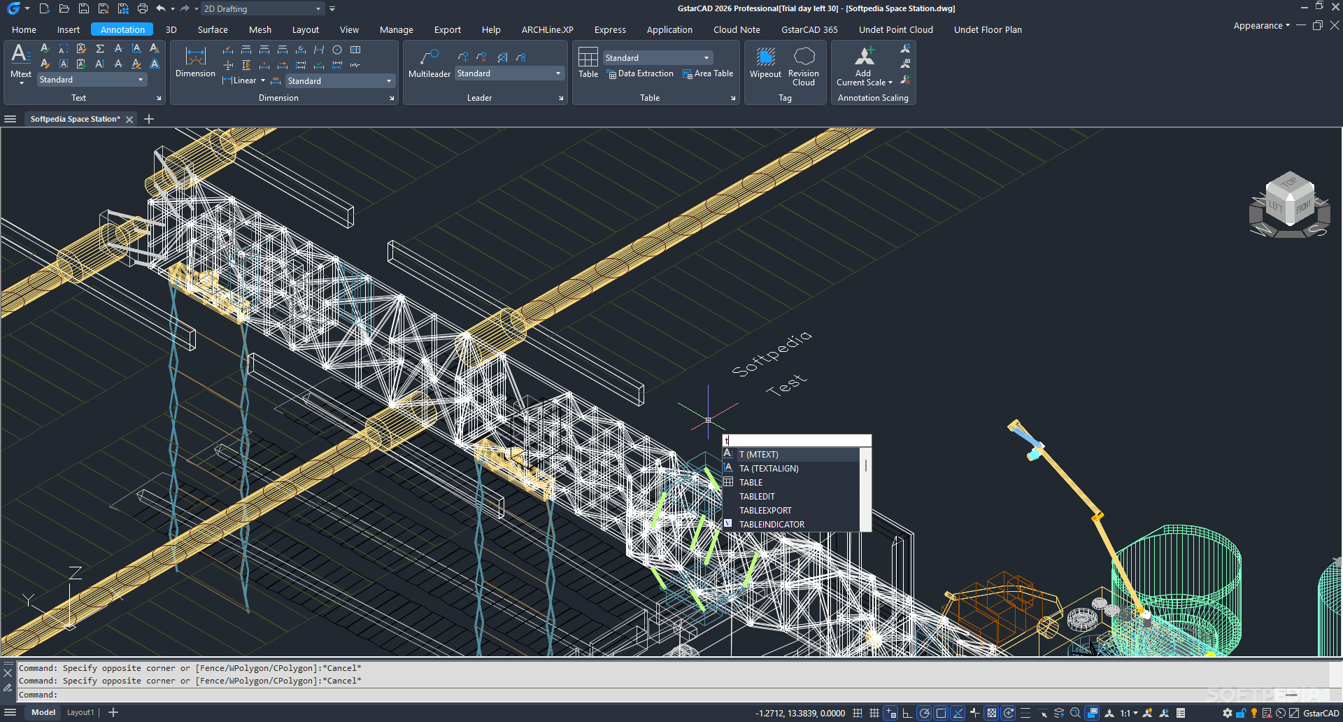
Task: Click the Area Table tool
Action: [708, 74]
